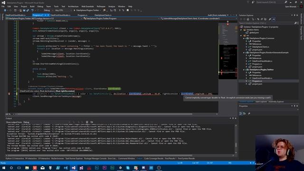Switch to Team Explorer tab
The image size is (304, 171).
pos(261,102)
